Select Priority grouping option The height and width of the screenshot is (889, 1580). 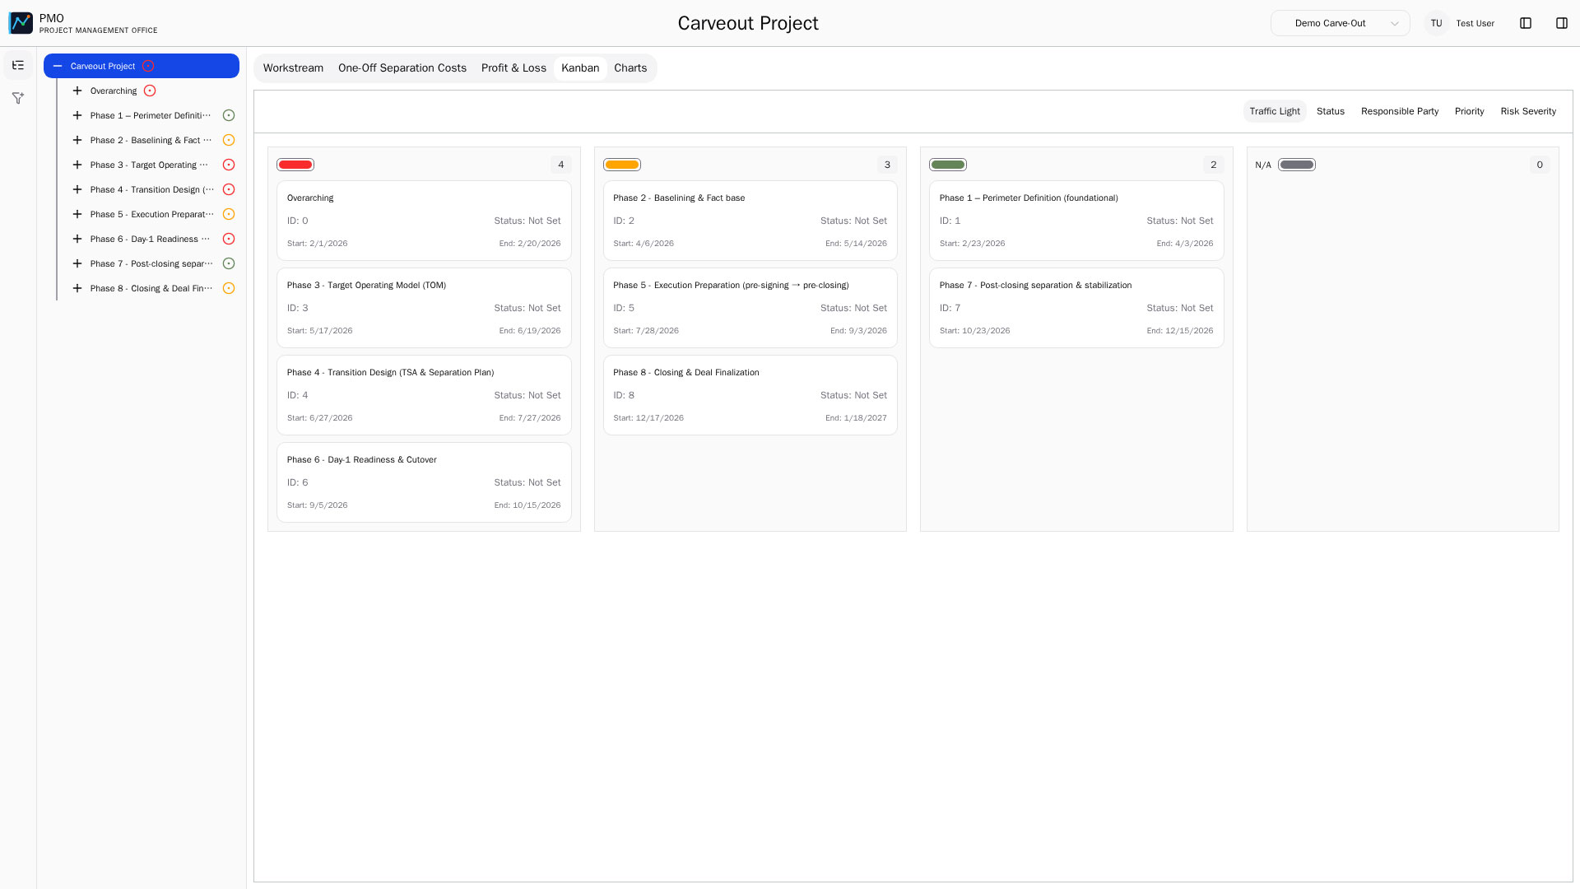click(1469, 111)
